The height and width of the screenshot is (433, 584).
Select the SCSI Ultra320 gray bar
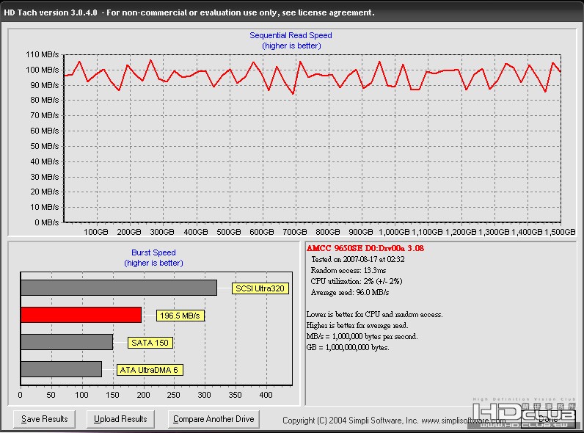pyautogui.click(x=118, y=288)
